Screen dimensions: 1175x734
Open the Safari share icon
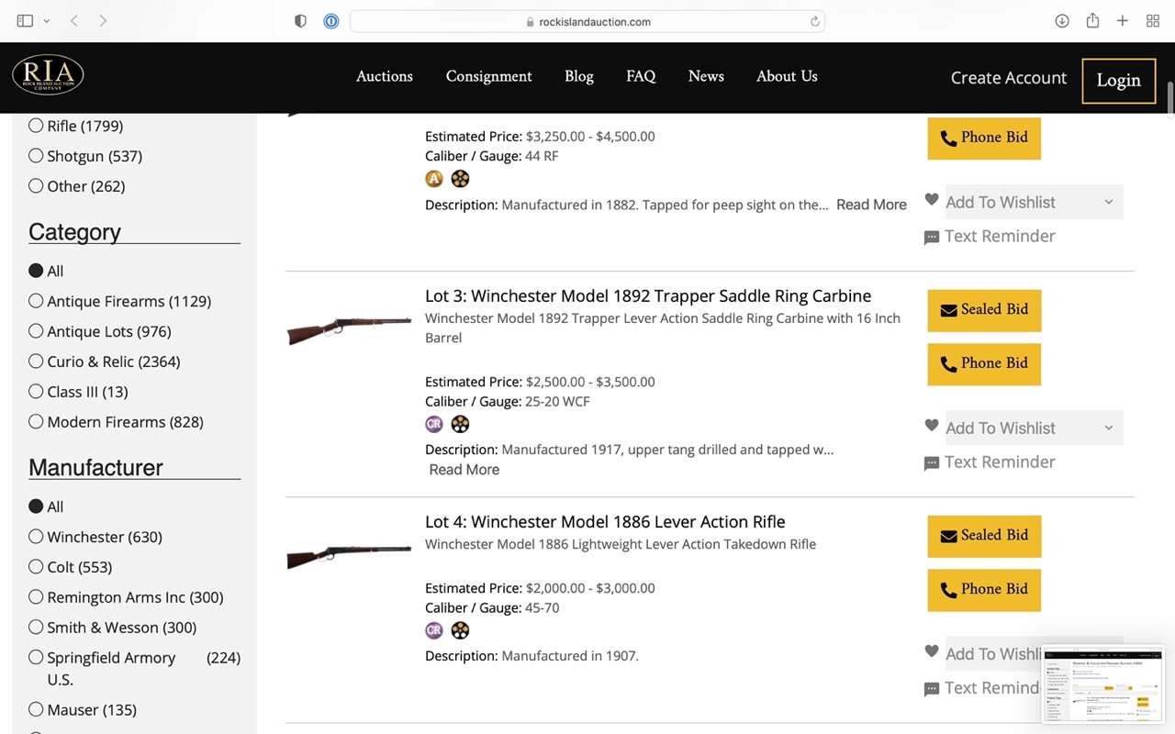(x=1092, y=21)
